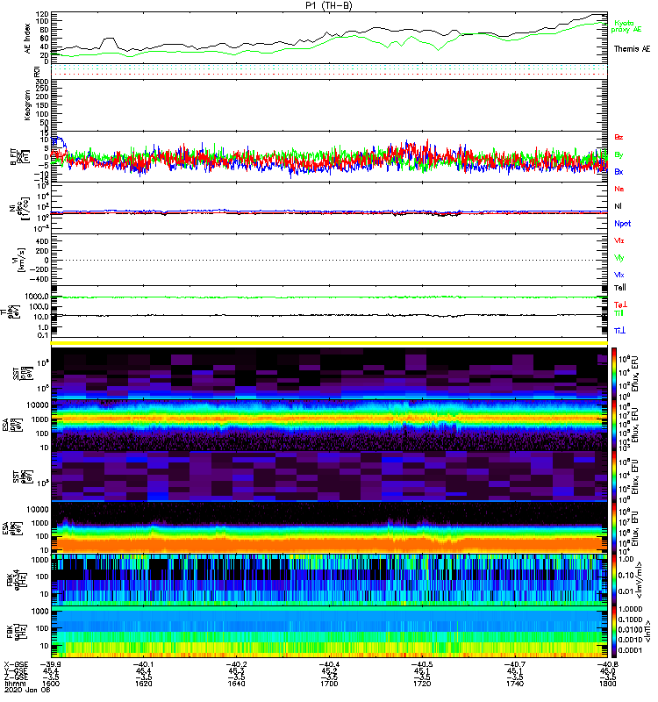The height and width of the screenshot is (702, 658).
Task: Click the red Ne legend label
Action: coord(619,189)
